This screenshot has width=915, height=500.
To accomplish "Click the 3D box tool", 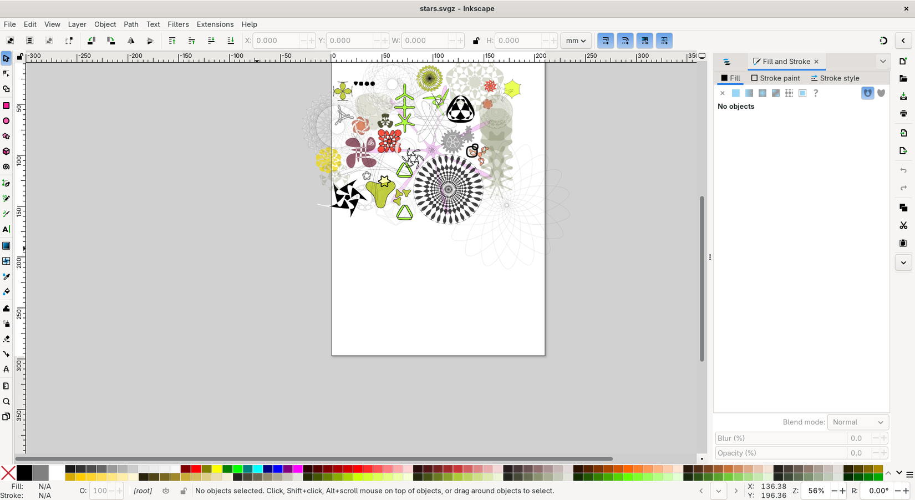I will pyautogui.click(x=7, y=151).
